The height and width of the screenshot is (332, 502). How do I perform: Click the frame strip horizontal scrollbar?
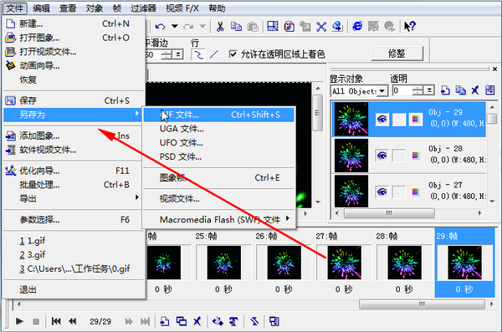point(422,304)
